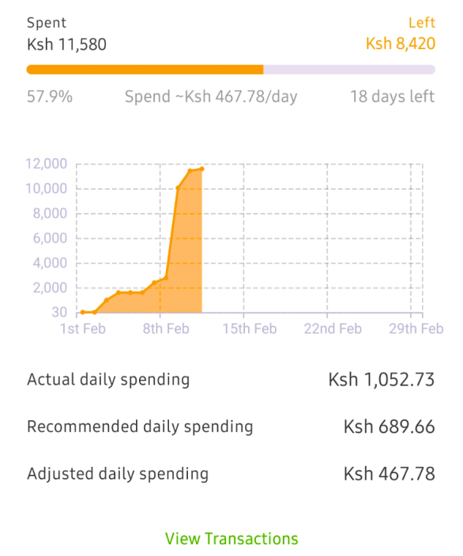Tap the Adjusted daily spending row
463x556 pixels.
pyautogui.click(x=231, y=474)
